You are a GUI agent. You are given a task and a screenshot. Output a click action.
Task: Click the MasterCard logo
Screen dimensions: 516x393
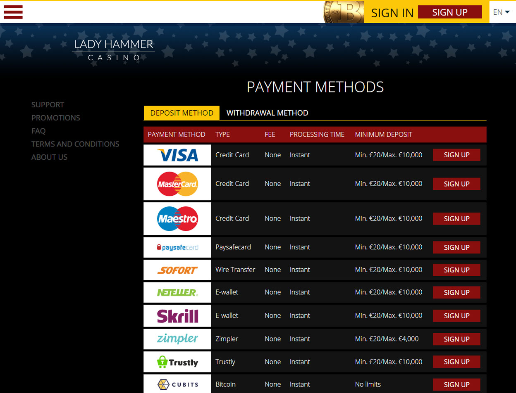point(177,184)
